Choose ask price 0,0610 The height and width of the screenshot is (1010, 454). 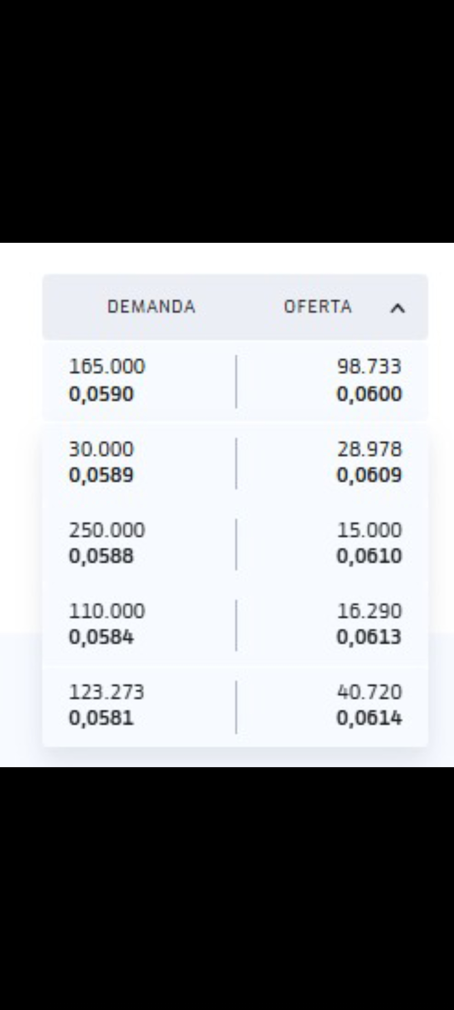[x=370, y=556]
